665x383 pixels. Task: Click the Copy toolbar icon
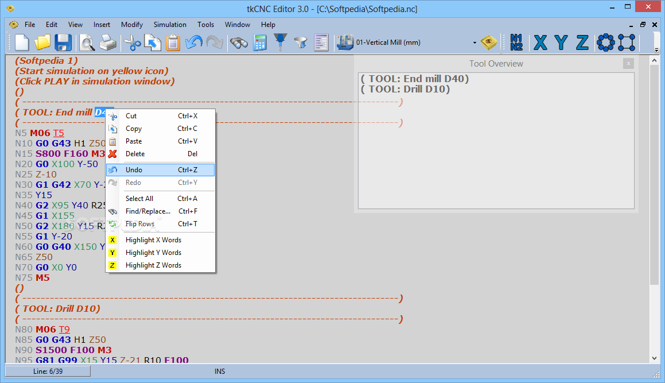153,42
